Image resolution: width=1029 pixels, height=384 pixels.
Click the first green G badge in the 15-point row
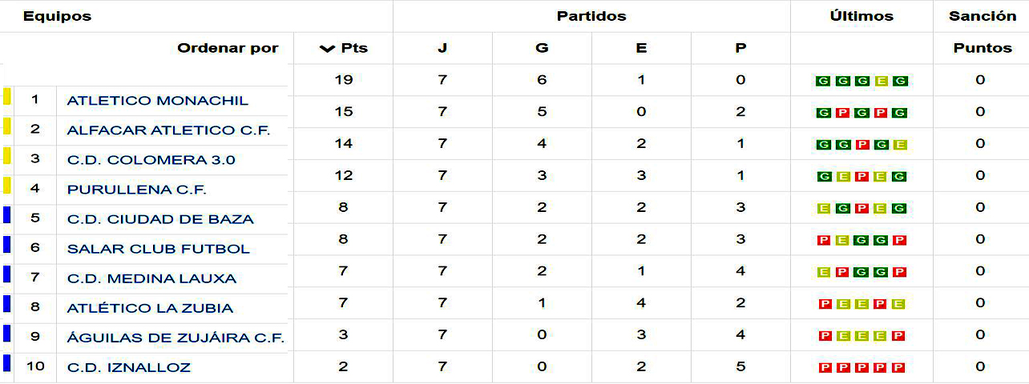coord(822,113)
